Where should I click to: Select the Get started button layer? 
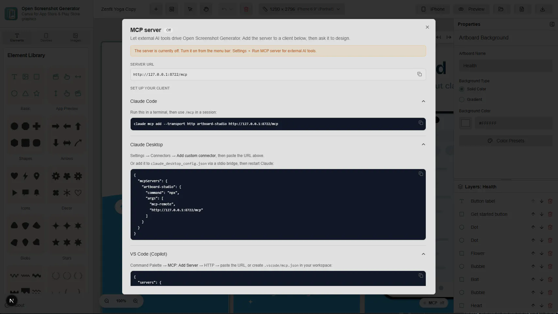489,214
